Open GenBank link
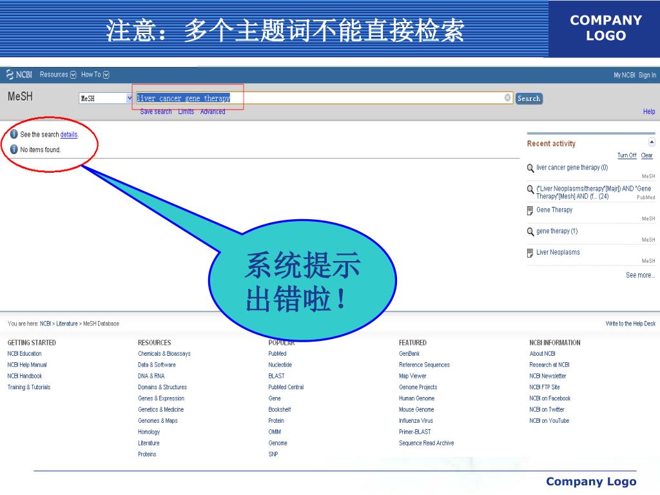Screen dimensions: 660x495 coord(409,354)
